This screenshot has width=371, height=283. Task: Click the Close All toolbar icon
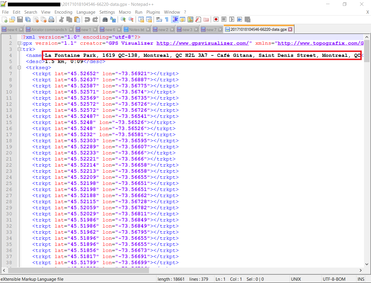[43, 19]
